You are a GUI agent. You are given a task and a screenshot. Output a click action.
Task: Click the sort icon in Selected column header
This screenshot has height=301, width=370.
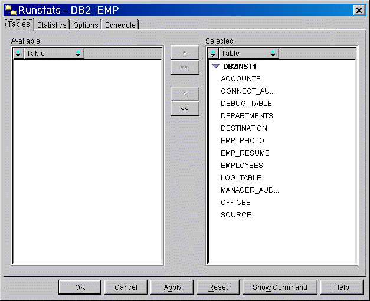[x=213, y=54]
